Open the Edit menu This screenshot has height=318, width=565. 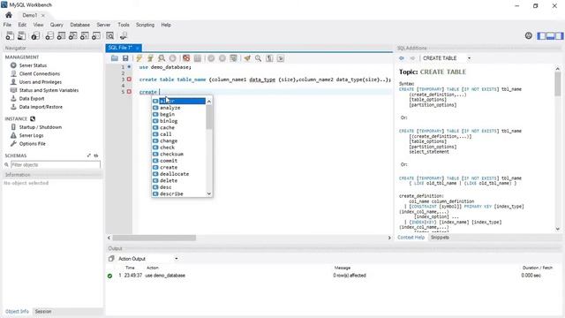click(22, 25)
